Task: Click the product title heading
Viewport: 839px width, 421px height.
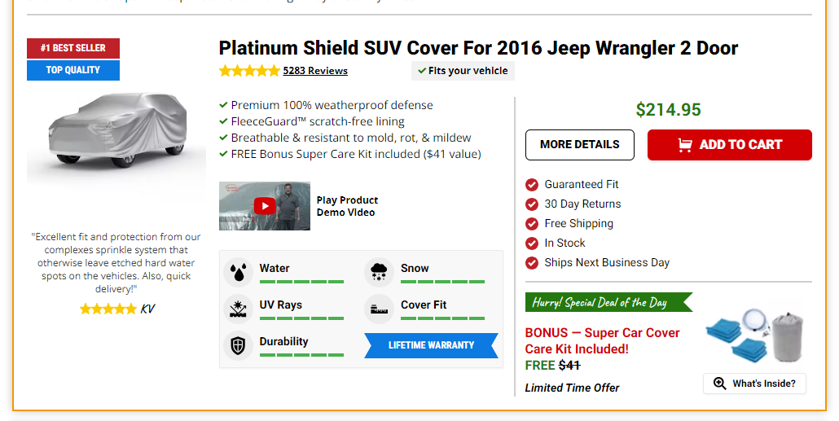Action: tap(478, 48)
